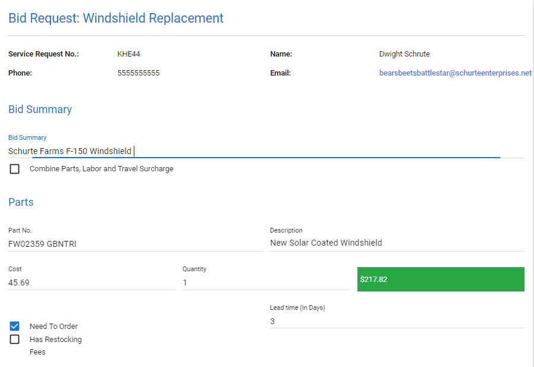This screenshot has height=367, width=534.
Task: Click the service request number KHE44
Action: point(128,54)
